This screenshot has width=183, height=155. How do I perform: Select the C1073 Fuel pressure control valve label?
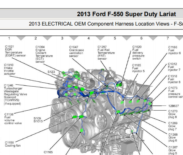click(175, 92)
